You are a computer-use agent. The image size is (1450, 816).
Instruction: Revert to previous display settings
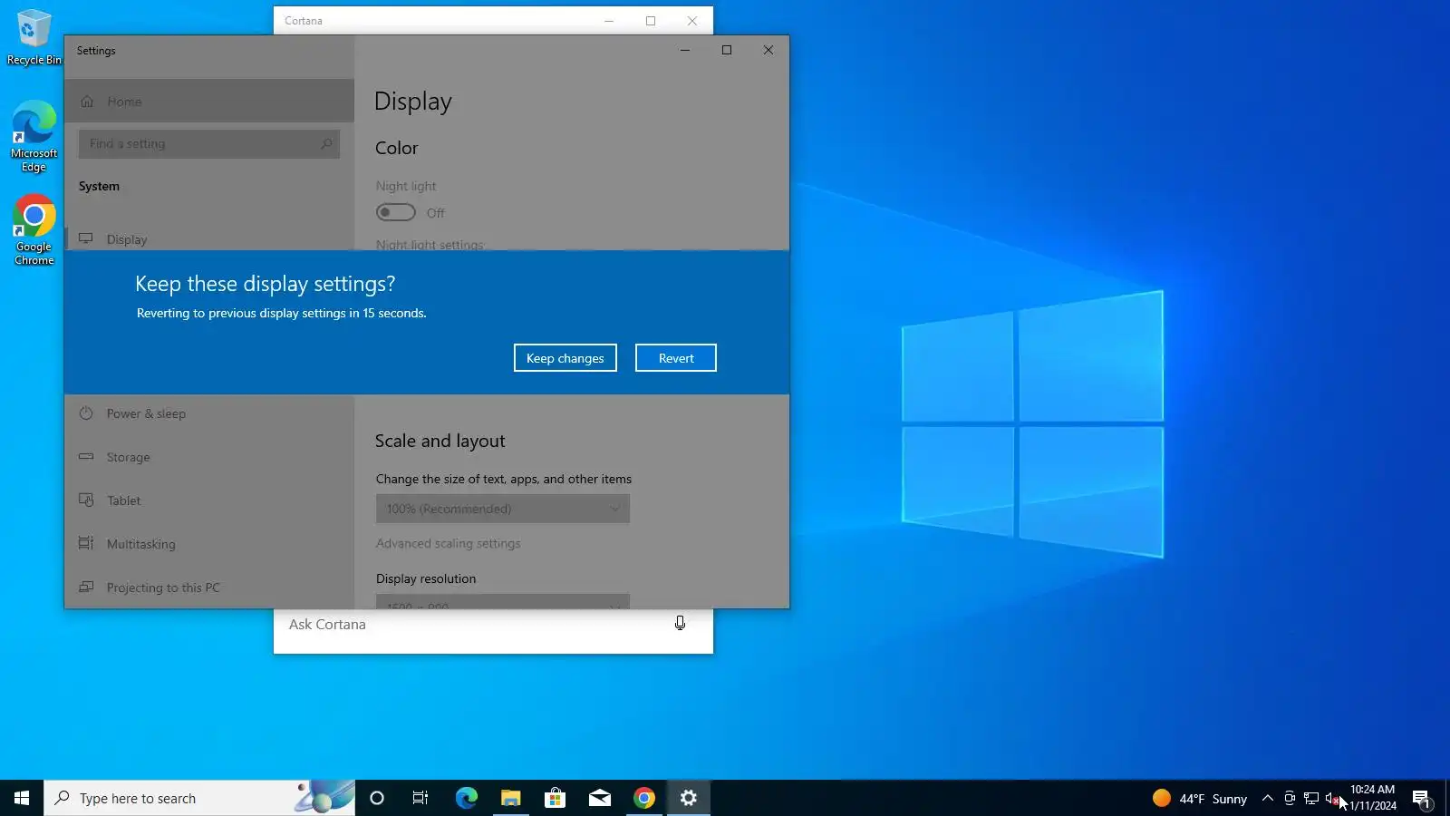(675, 358)
